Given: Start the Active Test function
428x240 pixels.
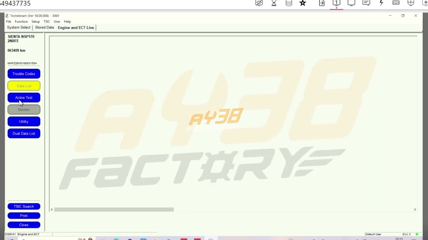Looking at the screenshot, I should (24, 98).
